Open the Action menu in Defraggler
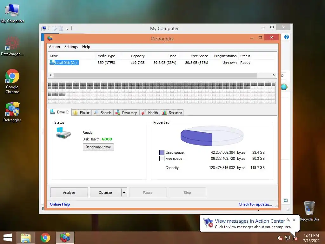This screenshot has width=325, height=244. tap(54, 47)
